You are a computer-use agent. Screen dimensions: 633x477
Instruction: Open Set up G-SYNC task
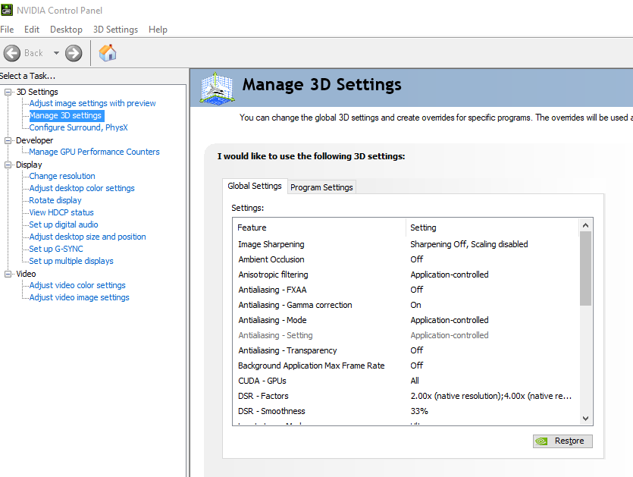tap(56, 249)
